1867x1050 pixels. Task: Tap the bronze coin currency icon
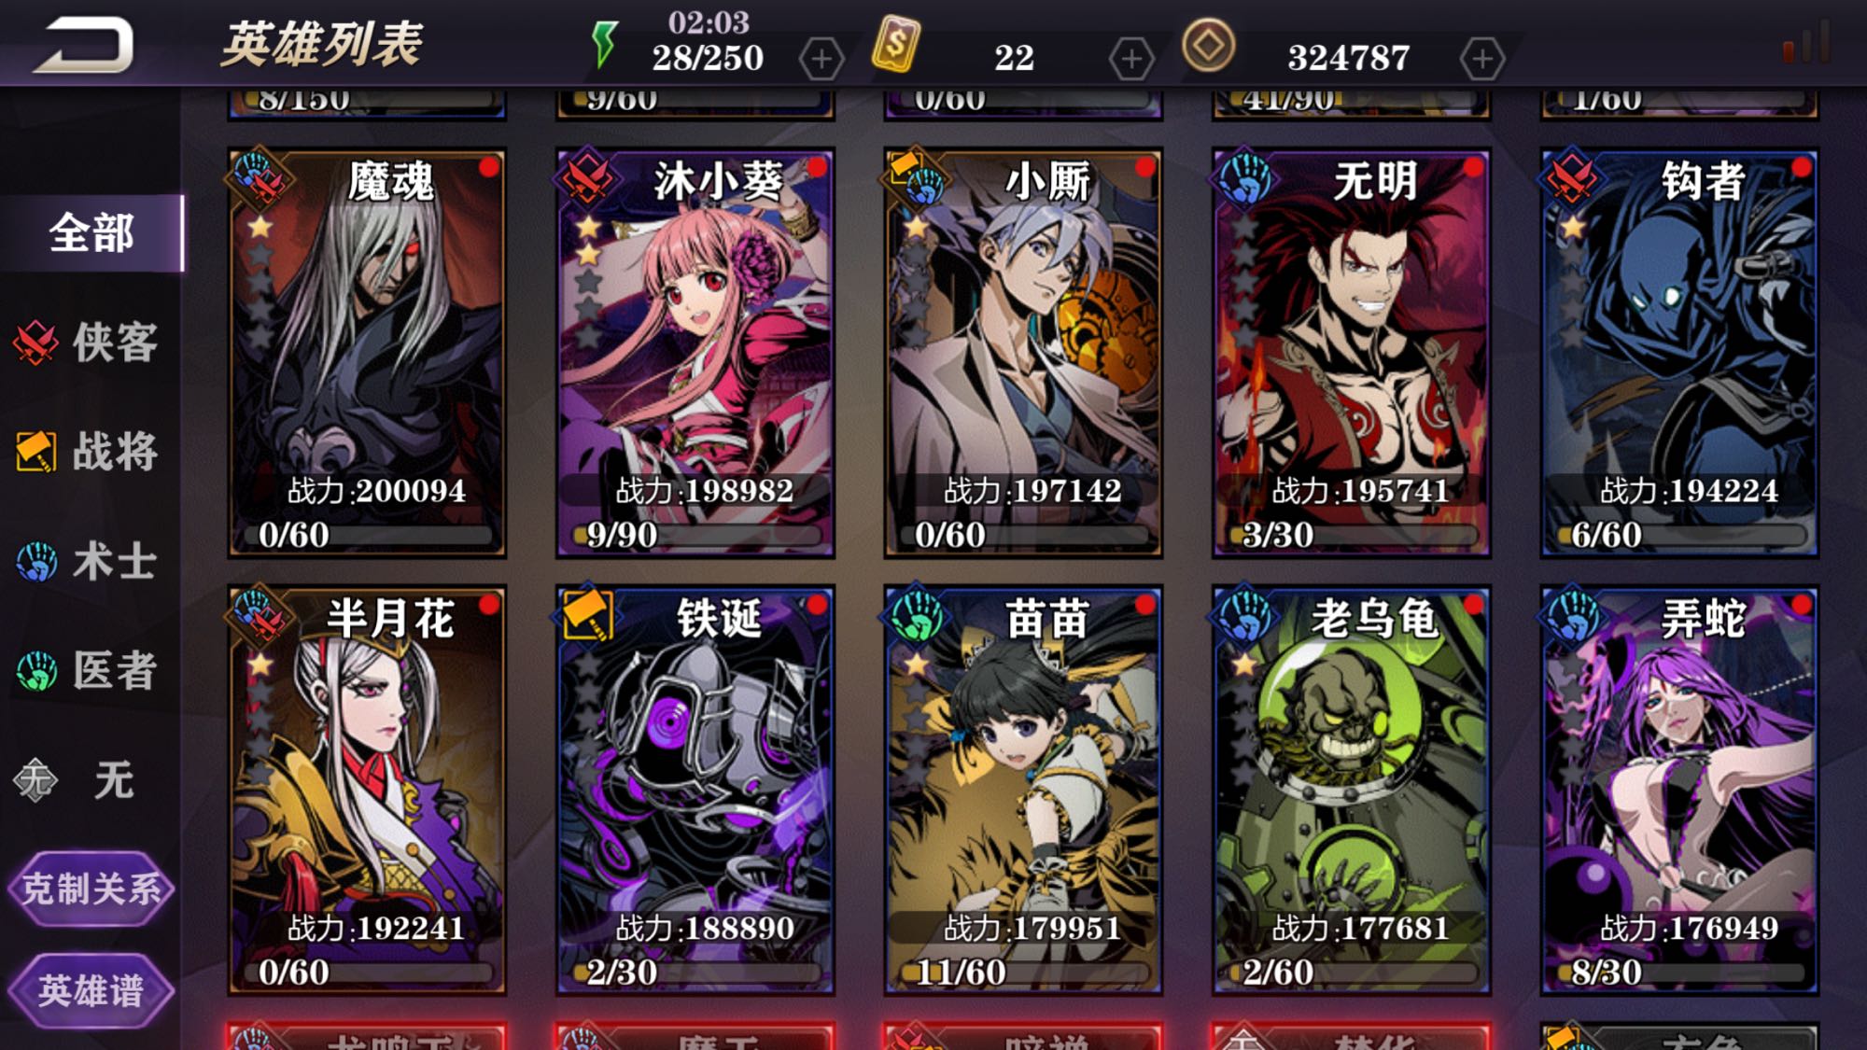[x=1209, y=45]
